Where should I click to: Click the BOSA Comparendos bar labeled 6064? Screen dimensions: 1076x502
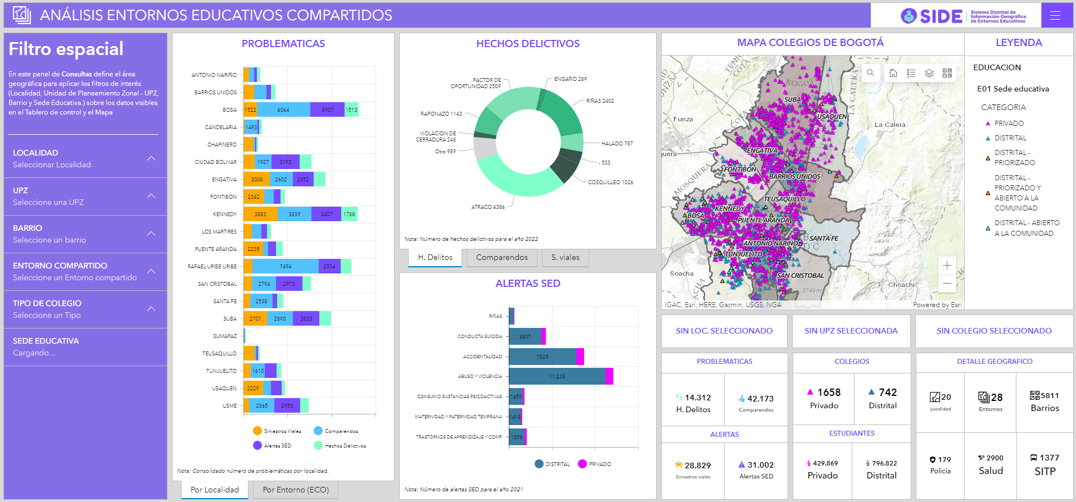(283, 109)
